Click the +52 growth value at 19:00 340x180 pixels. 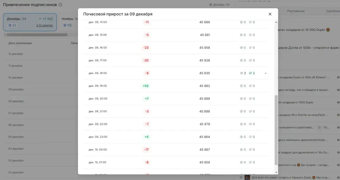(x=146, y=86)
